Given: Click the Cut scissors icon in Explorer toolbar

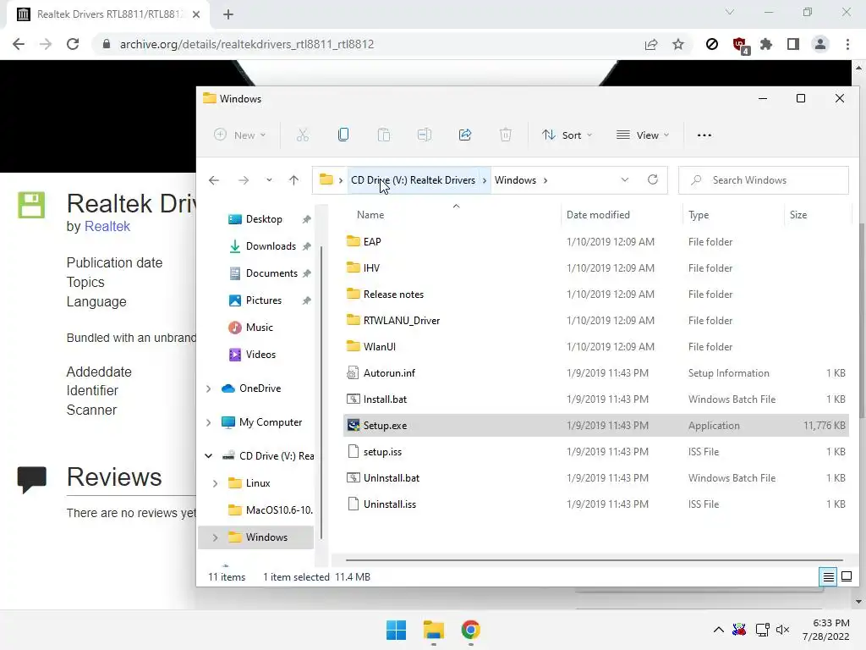Looking at the screenshot, I should coord(302,135).
